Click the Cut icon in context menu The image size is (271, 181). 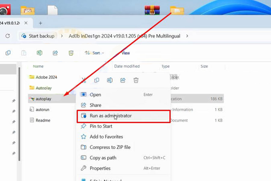point(84,80)
